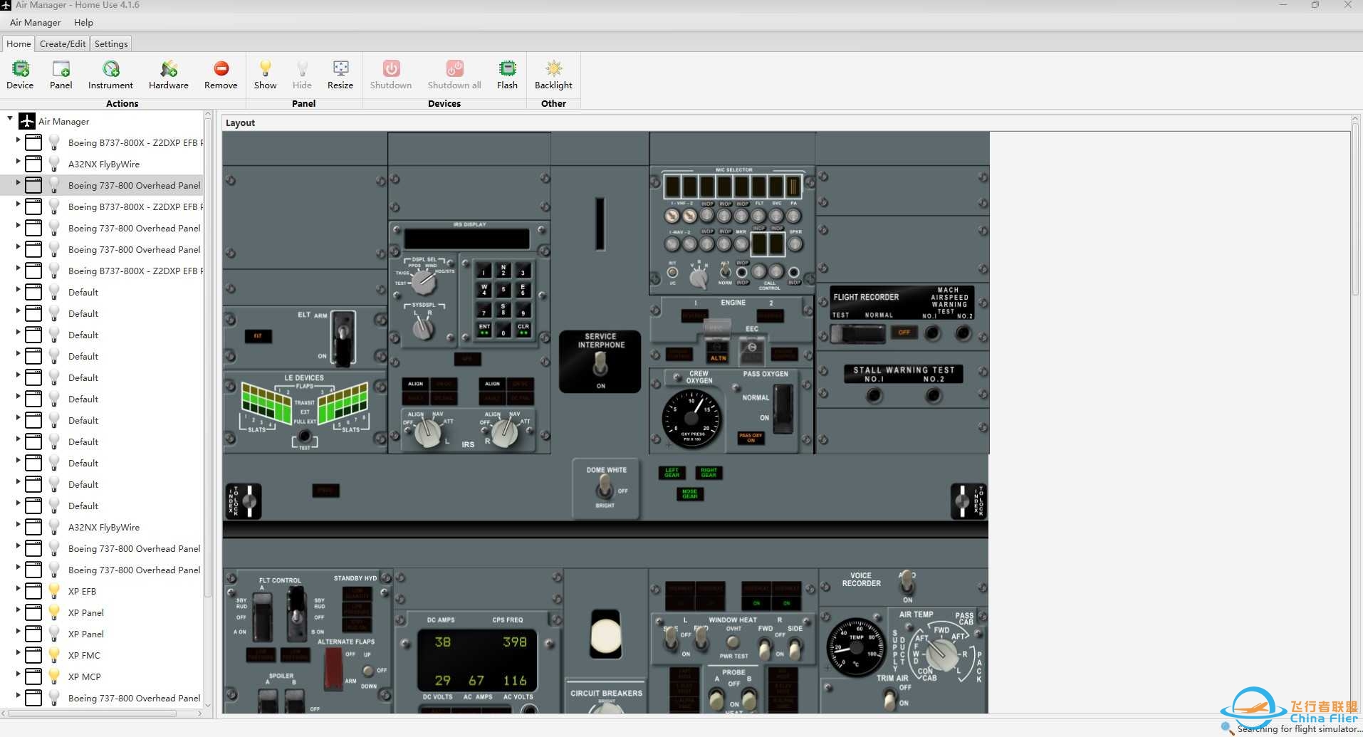Turn the left IRS mode selector knob
This screenshot has width=1363, height=737.
[x=427, y=432]
